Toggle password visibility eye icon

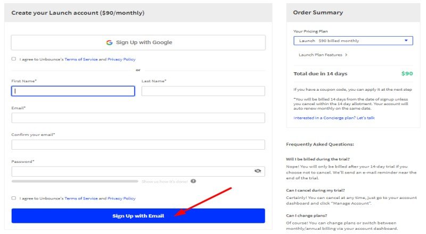(x=258, y=171)
